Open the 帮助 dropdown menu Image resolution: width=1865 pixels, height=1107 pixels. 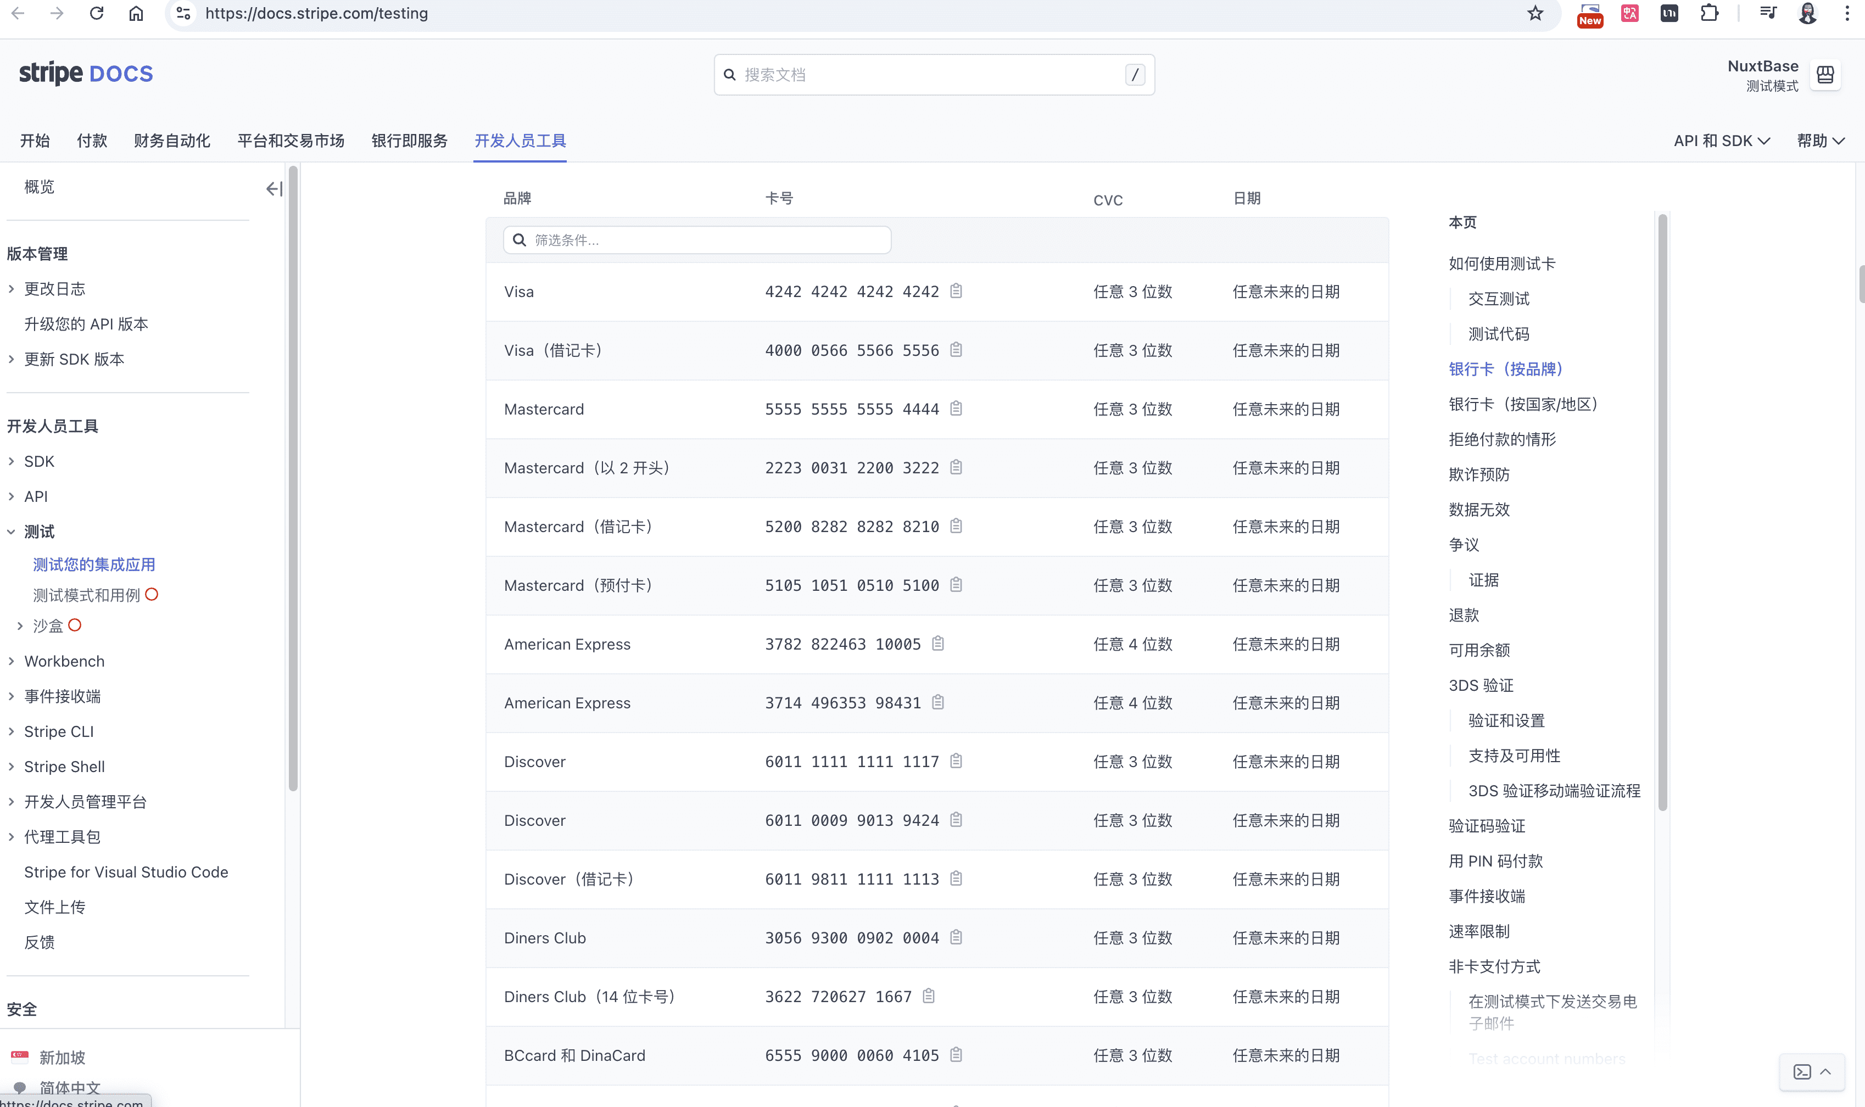(1820, 141)
